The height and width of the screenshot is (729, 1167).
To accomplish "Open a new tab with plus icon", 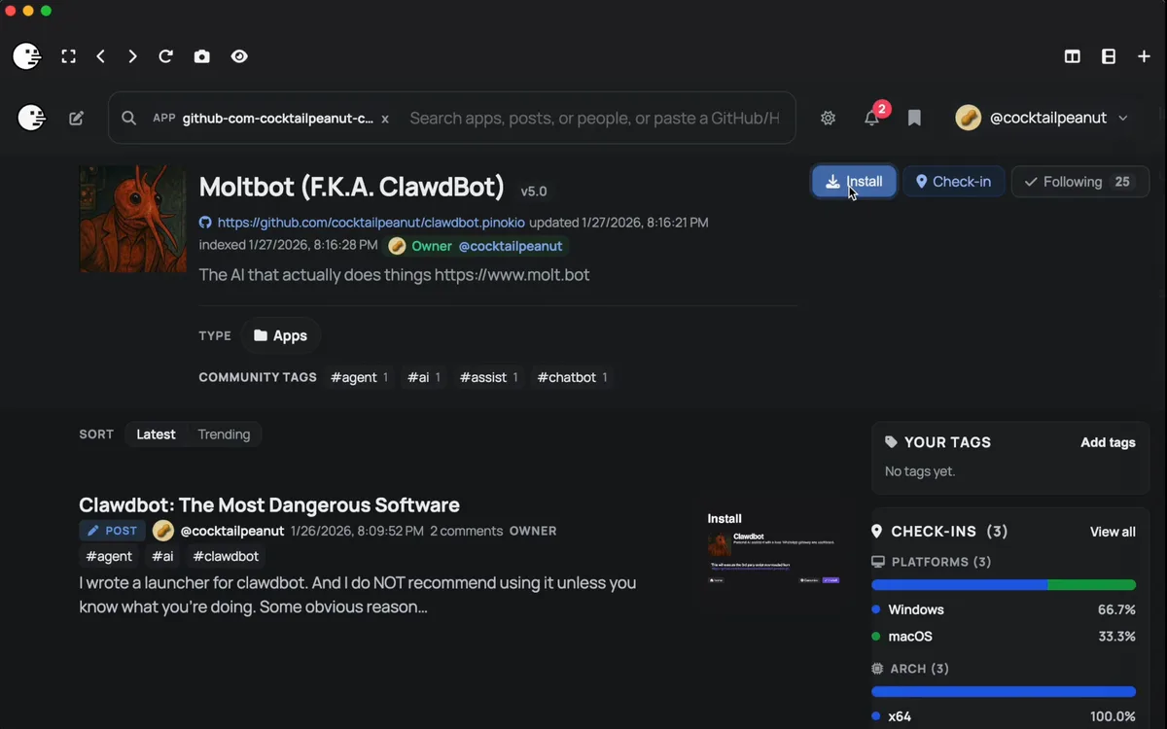I will (1144, 56).
